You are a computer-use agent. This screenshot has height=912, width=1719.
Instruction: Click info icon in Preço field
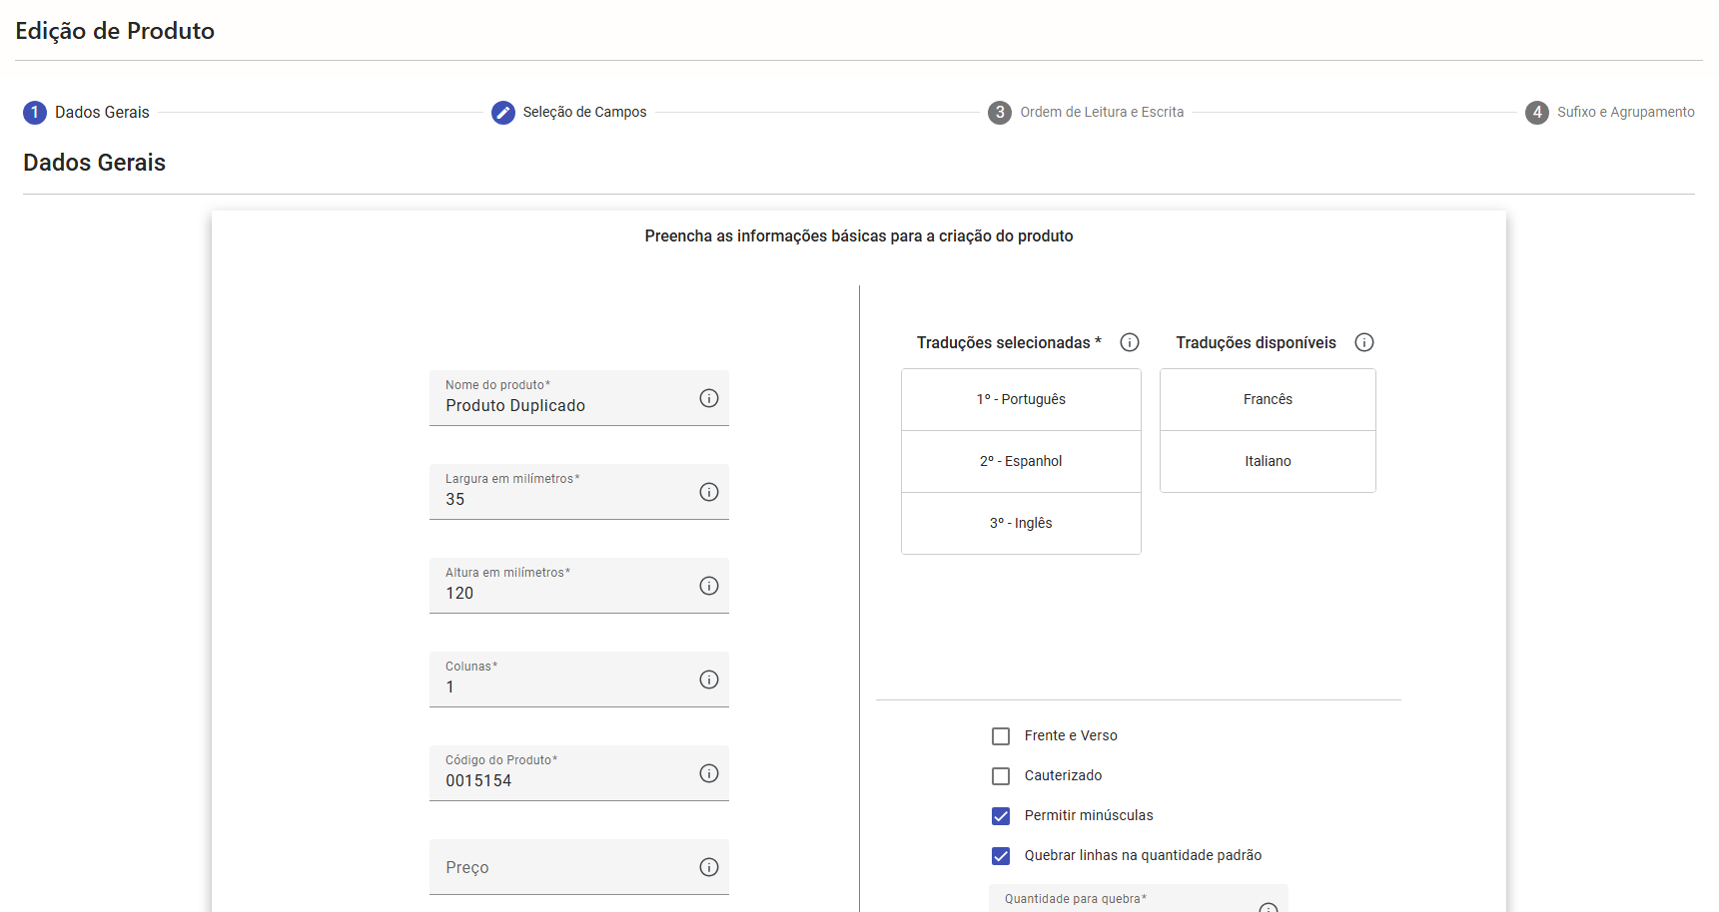click(x=708, y=867)
